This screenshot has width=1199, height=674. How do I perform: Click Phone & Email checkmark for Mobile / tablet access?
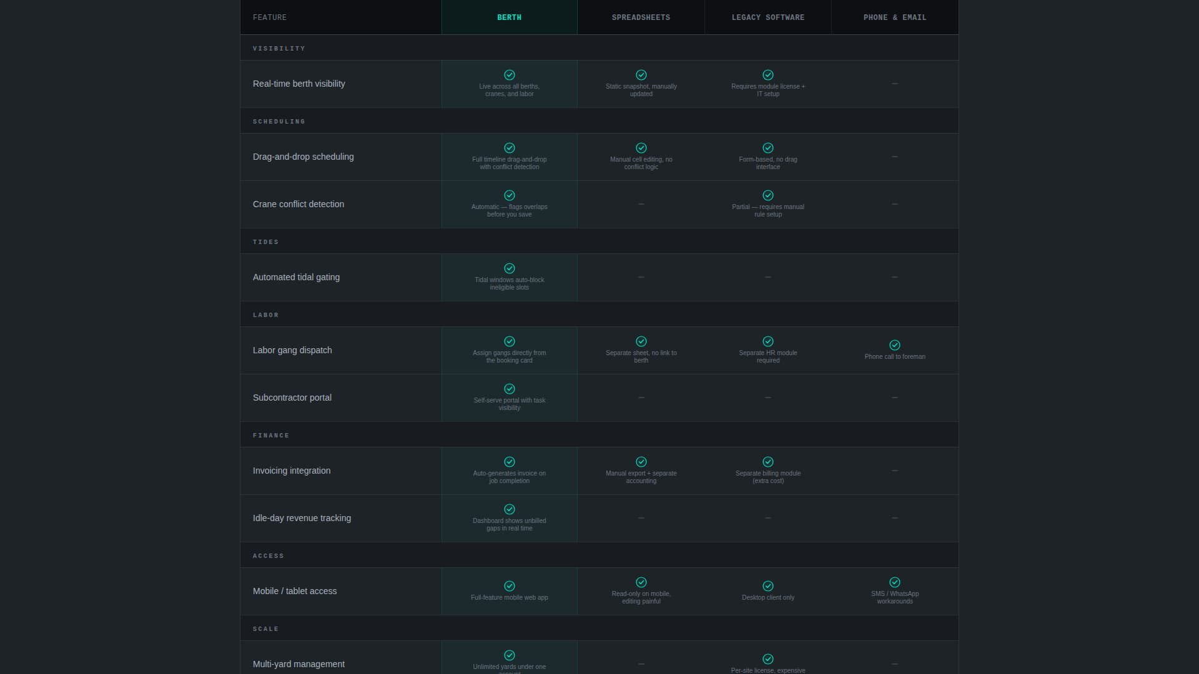[x=895, y=582]
